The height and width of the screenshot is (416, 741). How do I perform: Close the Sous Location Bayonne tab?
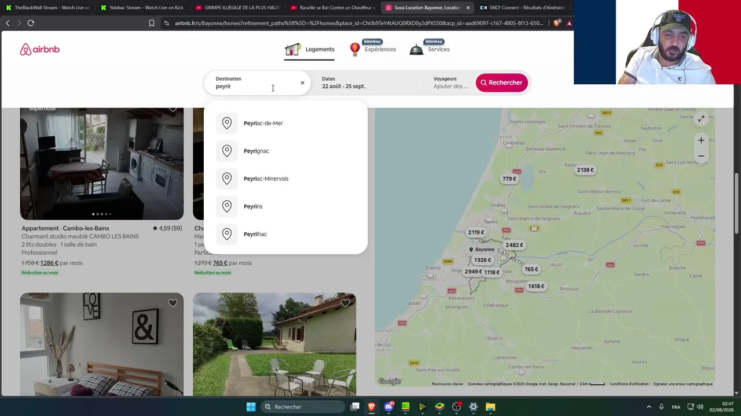click(x=468, y=8)
